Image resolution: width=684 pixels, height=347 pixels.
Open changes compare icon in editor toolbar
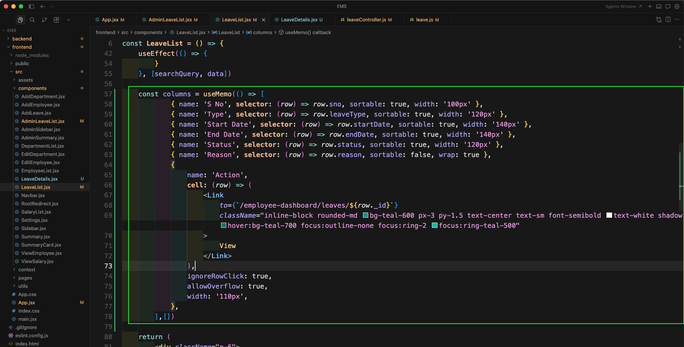click(659, 19)
